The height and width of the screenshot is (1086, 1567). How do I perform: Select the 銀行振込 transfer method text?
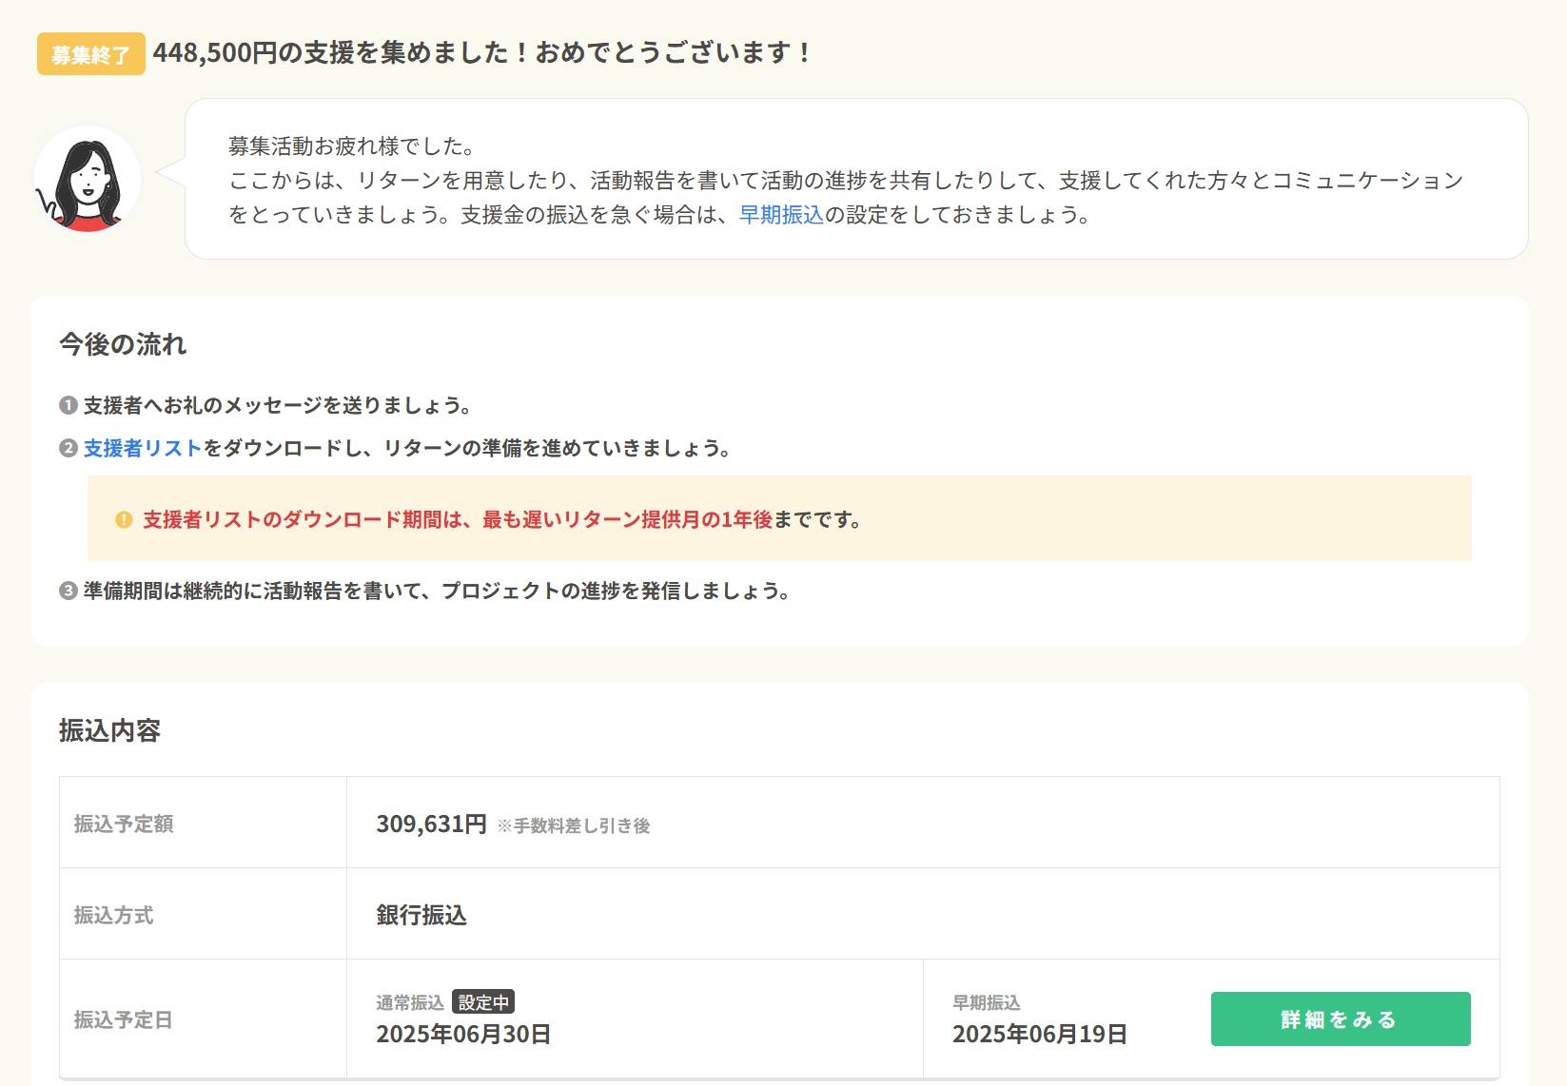(x=421, y=915)
